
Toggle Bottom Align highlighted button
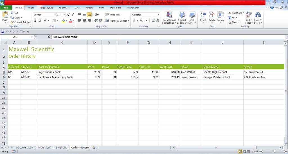[89, 15]
